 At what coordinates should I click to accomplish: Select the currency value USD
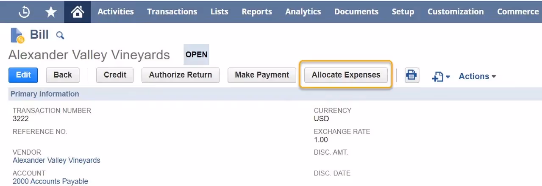pyautogui.click(x=321, y=119)
